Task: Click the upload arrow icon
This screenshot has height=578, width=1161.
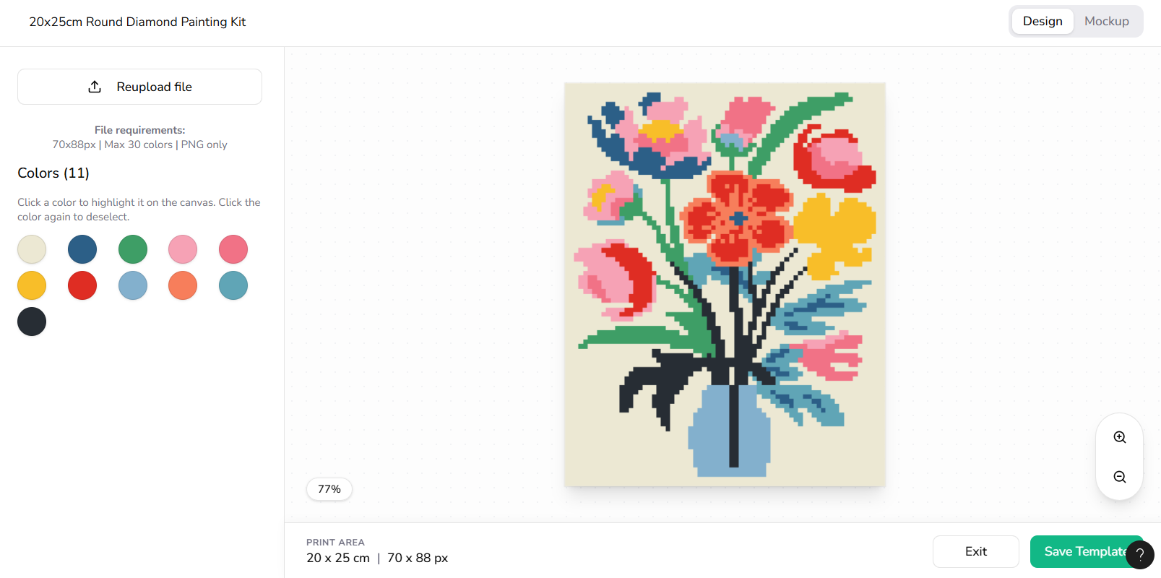Action: tap(95, 87)
